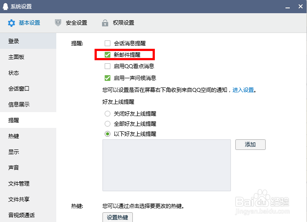Click the 设置热键 button
This screenshot has width=307, height=222.
click(x=117, y=217)
